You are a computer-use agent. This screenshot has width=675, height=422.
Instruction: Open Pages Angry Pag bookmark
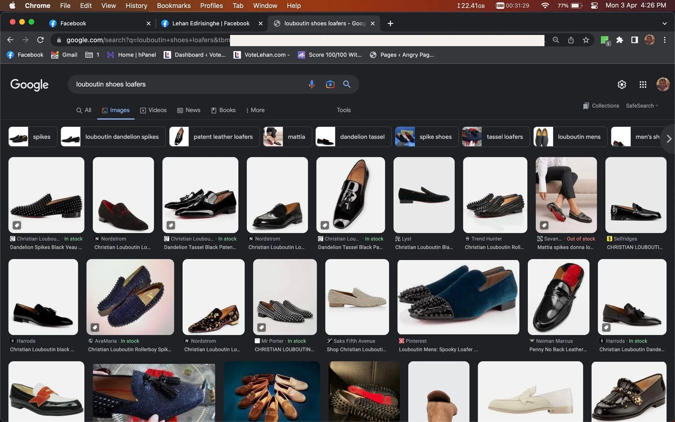[402, 55]
